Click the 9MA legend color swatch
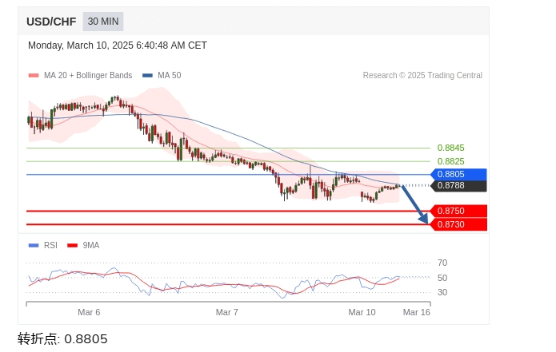Viewport: 556px width, 352px height. pyautogui.click(x=72, y=246)
